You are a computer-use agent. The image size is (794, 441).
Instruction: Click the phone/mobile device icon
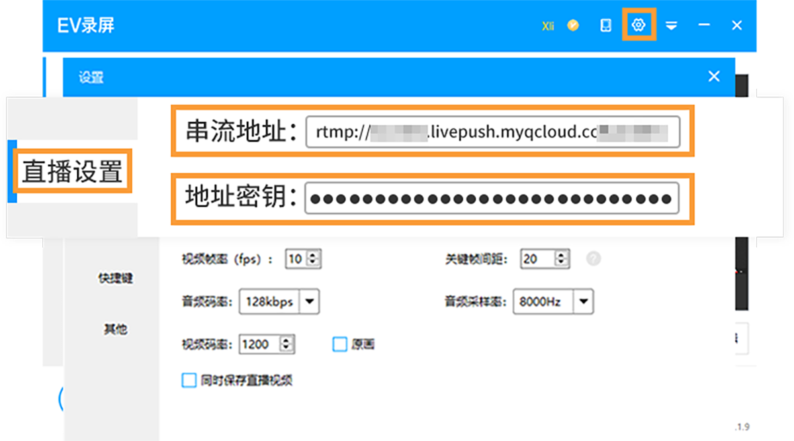pyautogui.click(x=605, y=25)
